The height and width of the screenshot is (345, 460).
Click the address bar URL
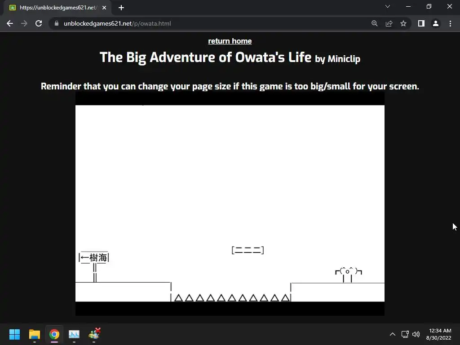117,23
